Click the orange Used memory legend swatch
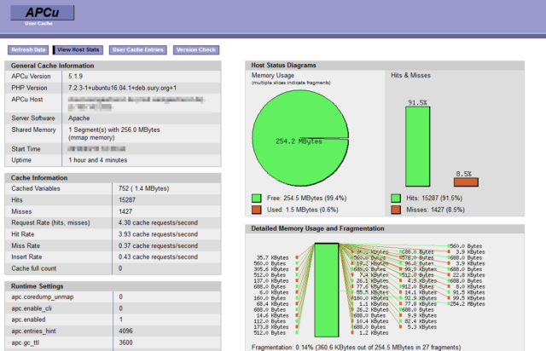The width and height of the screenshot is (546, 351). point(257,210)
